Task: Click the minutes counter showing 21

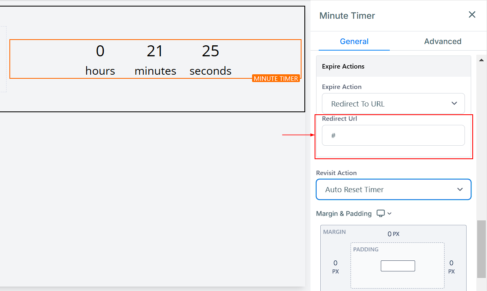Action: pyautogui.click(x=155, y=59)
